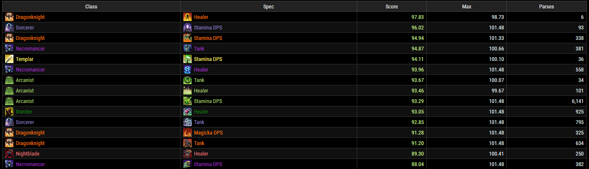Open the Templar class link
This screenshot has height=169, width=589.
coord(24,59)
